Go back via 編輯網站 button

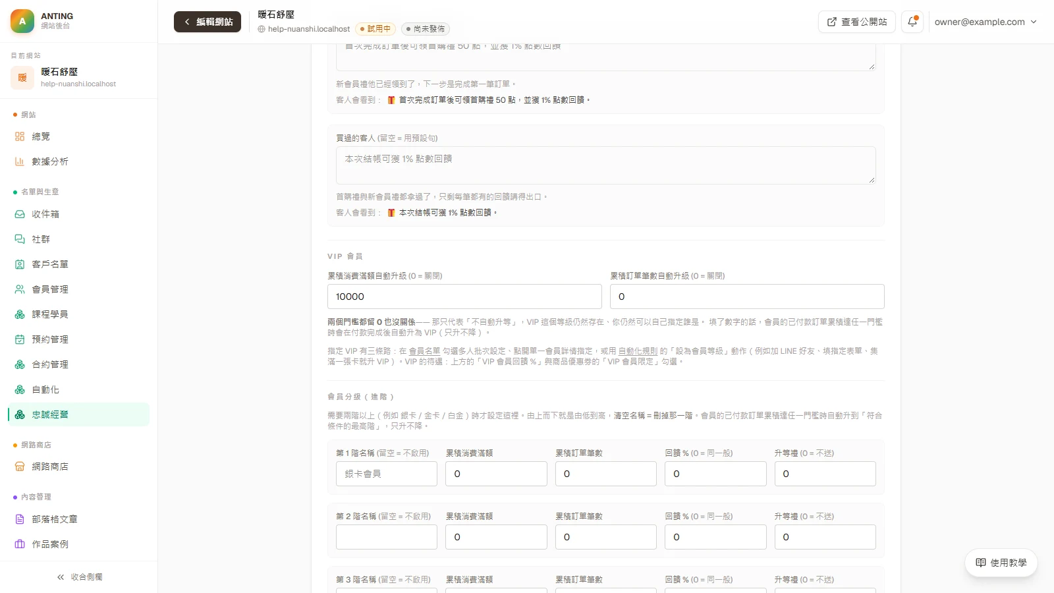pos(208,22)
